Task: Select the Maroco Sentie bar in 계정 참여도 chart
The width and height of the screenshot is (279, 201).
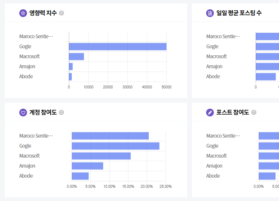Action: click(x=110, y=136)
